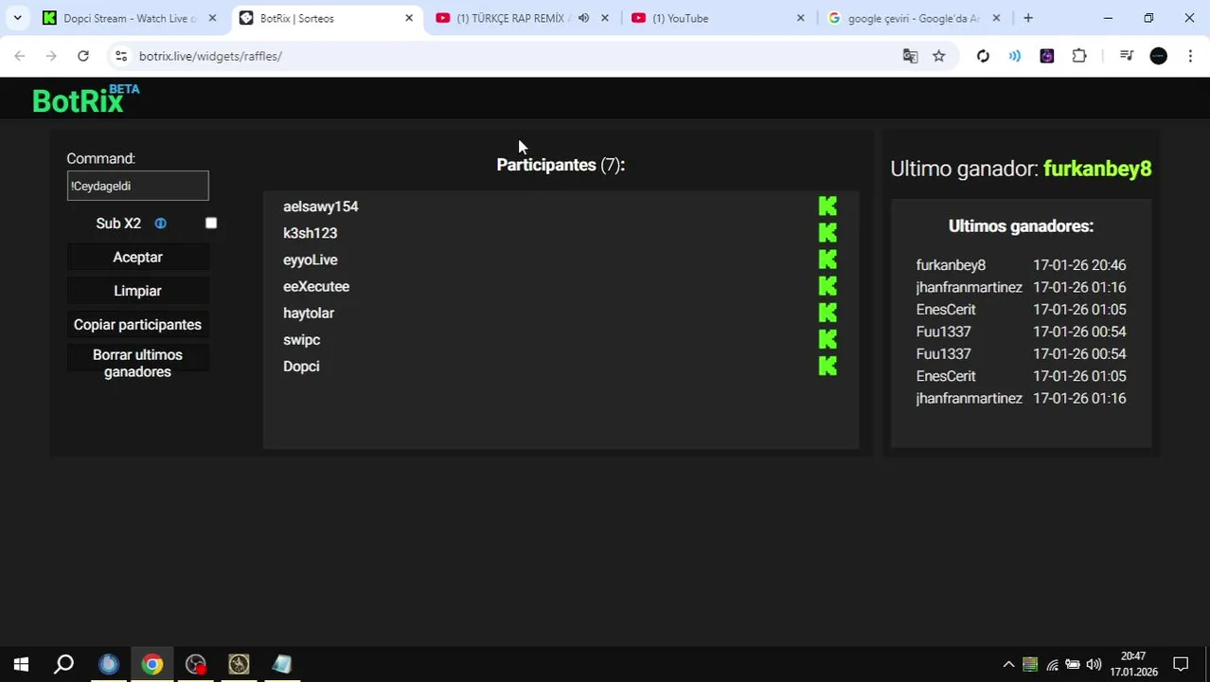Open the Windows Start menu
This screenshot has width=1210, height=682.
click(x=21, y=664)
